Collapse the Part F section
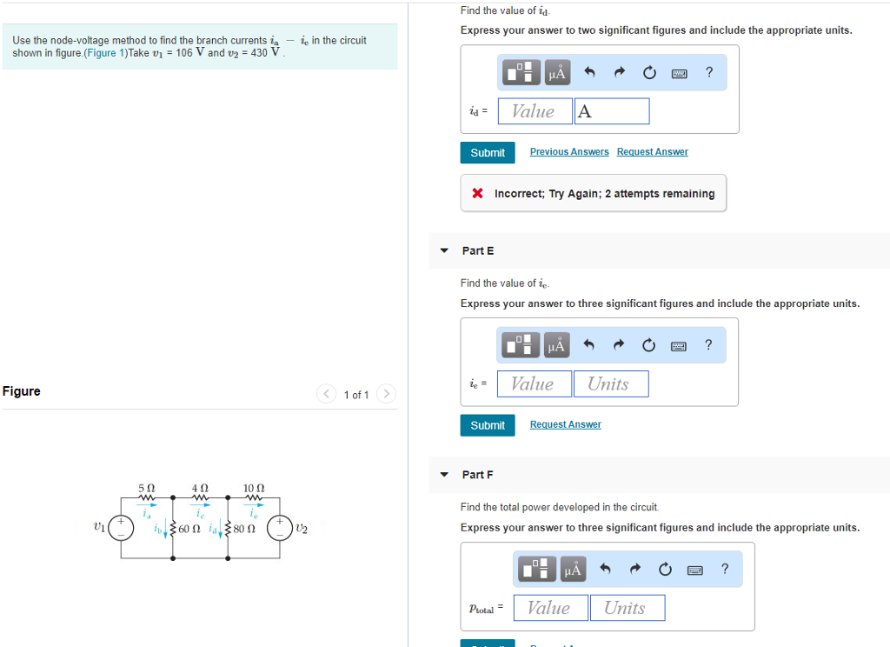This screenshot has width=890, height=647. 443,475
